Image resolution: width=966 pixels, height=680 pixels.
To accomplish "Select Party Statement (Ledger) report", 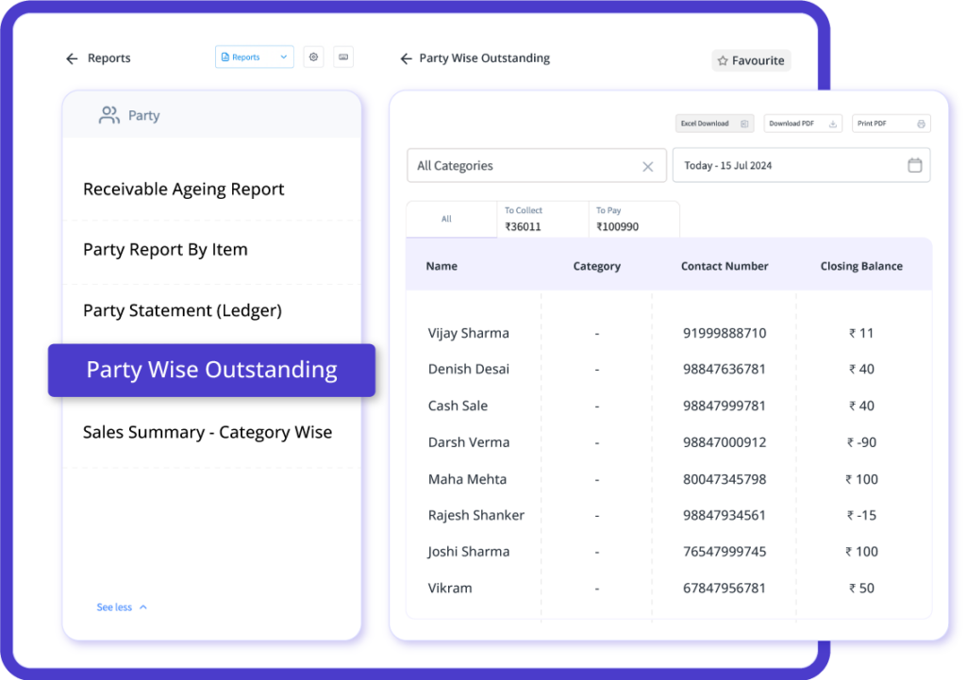I will pyautogui.click(x=182, y=310).
